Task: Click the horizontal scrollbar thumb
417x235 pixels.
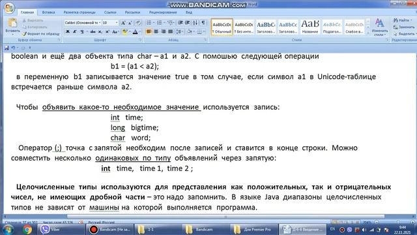Action: [225, 217]
